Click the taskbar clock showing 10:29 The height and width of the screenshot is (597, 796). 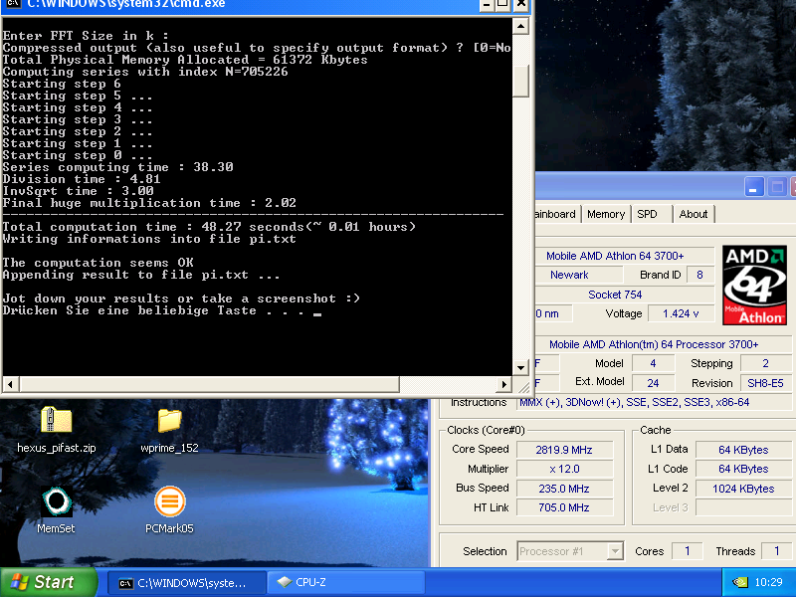click(x=768, y=582)
